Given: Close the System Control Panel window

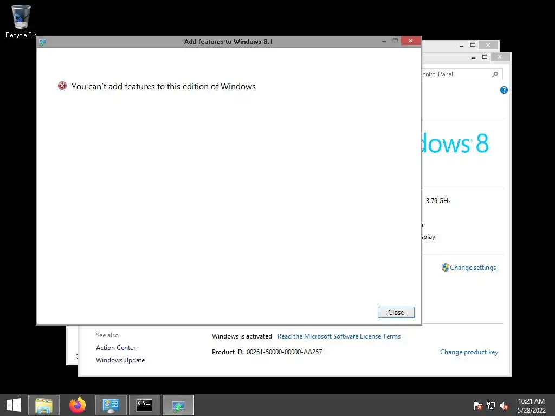Looking at the screenshot, I should coord(500,57).
